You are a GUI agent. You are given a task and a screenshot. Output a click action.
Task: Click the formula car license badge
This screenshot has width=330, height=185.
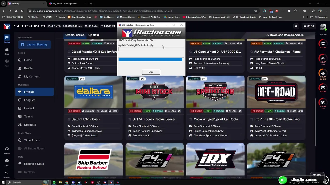pos(323,73)
